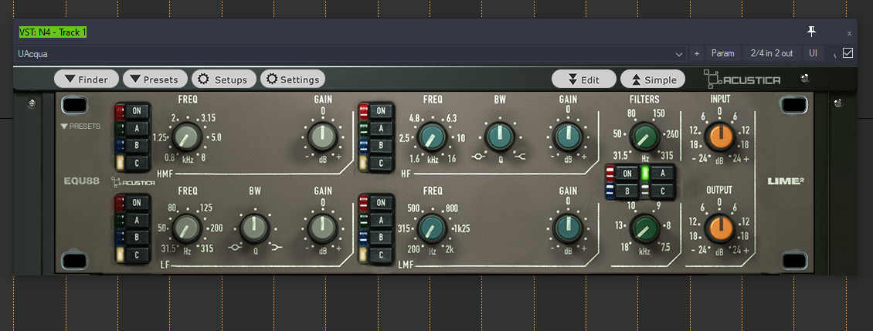Open the Param menu
This screenshot has width=873, height=331.
pyautogui.click(x=723, y=54)
